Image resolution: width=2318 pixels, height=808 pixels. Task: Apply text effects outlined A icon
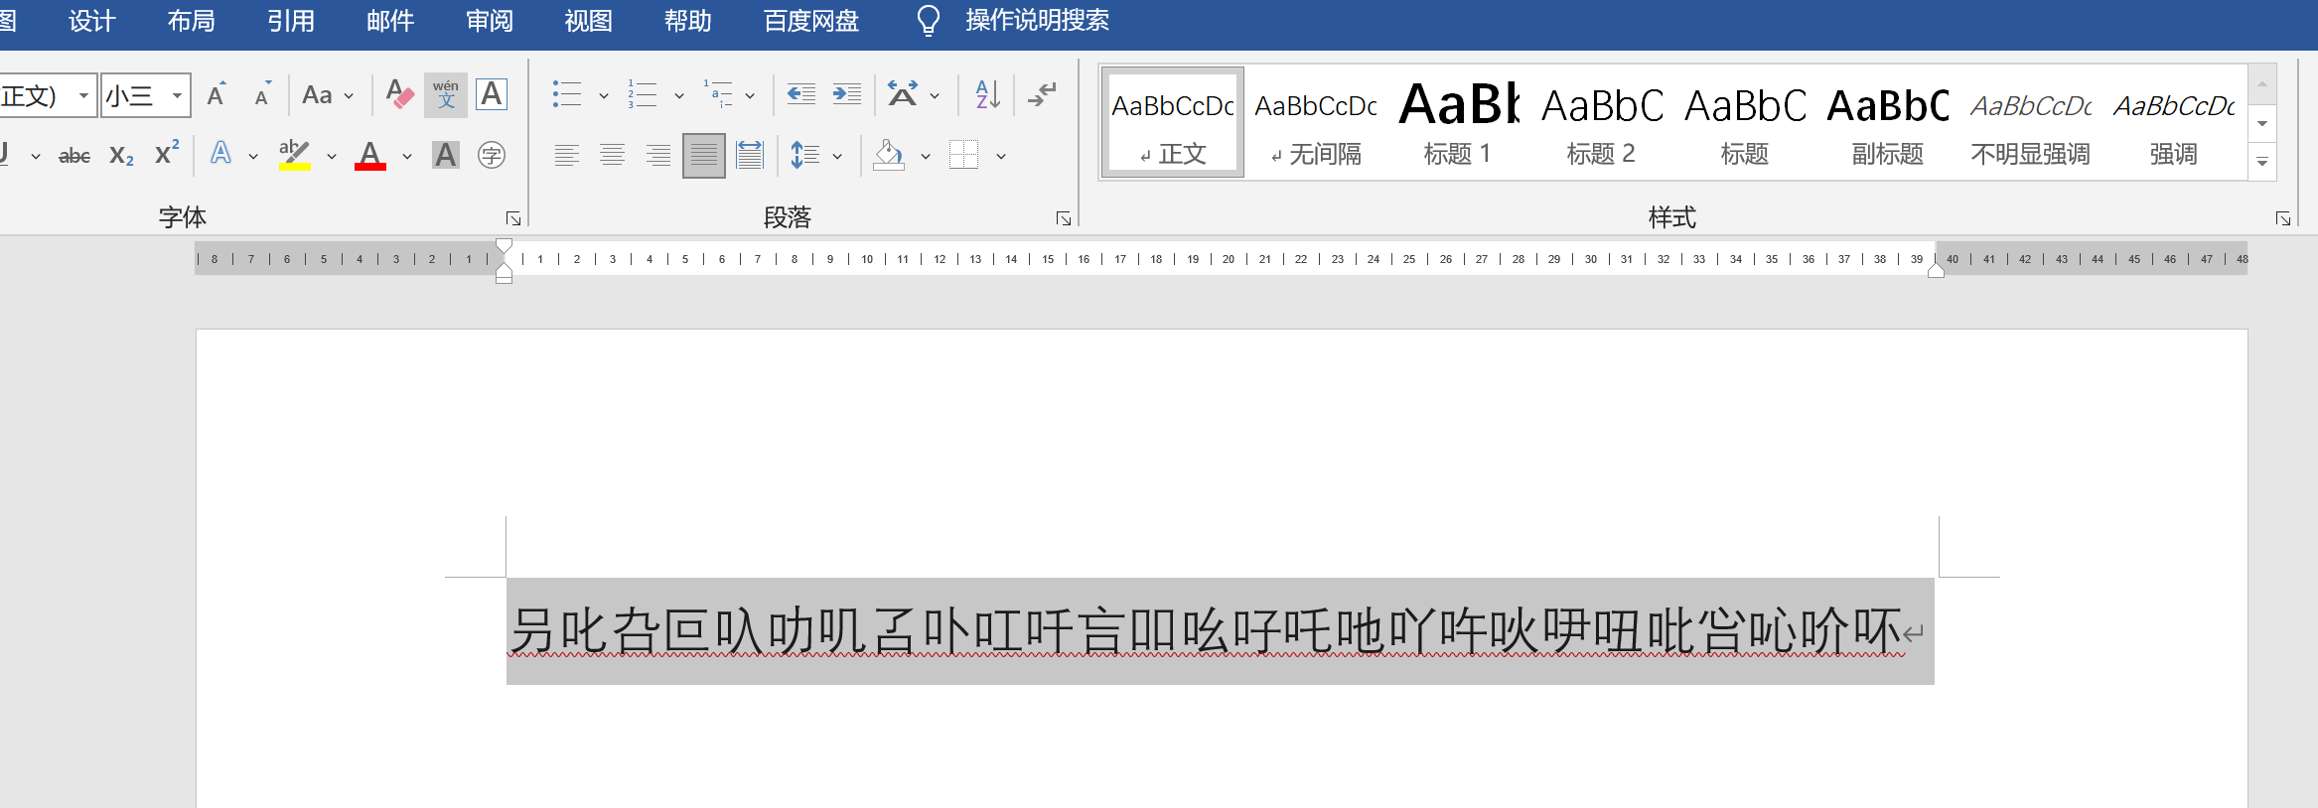click(x=220, y=154)
